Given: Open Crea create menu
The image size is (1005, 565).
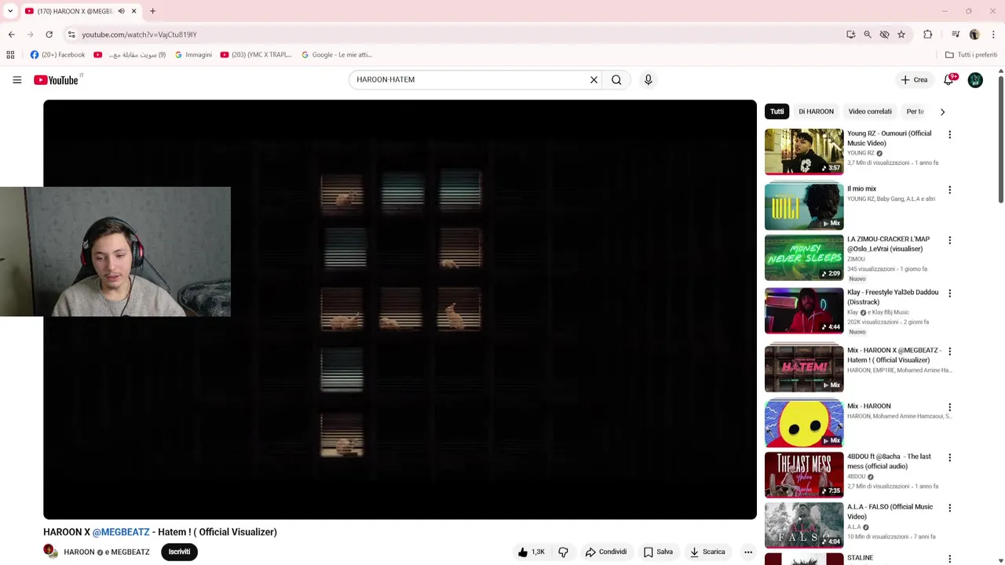Looking at the screenshot, I should click(914, 79).
